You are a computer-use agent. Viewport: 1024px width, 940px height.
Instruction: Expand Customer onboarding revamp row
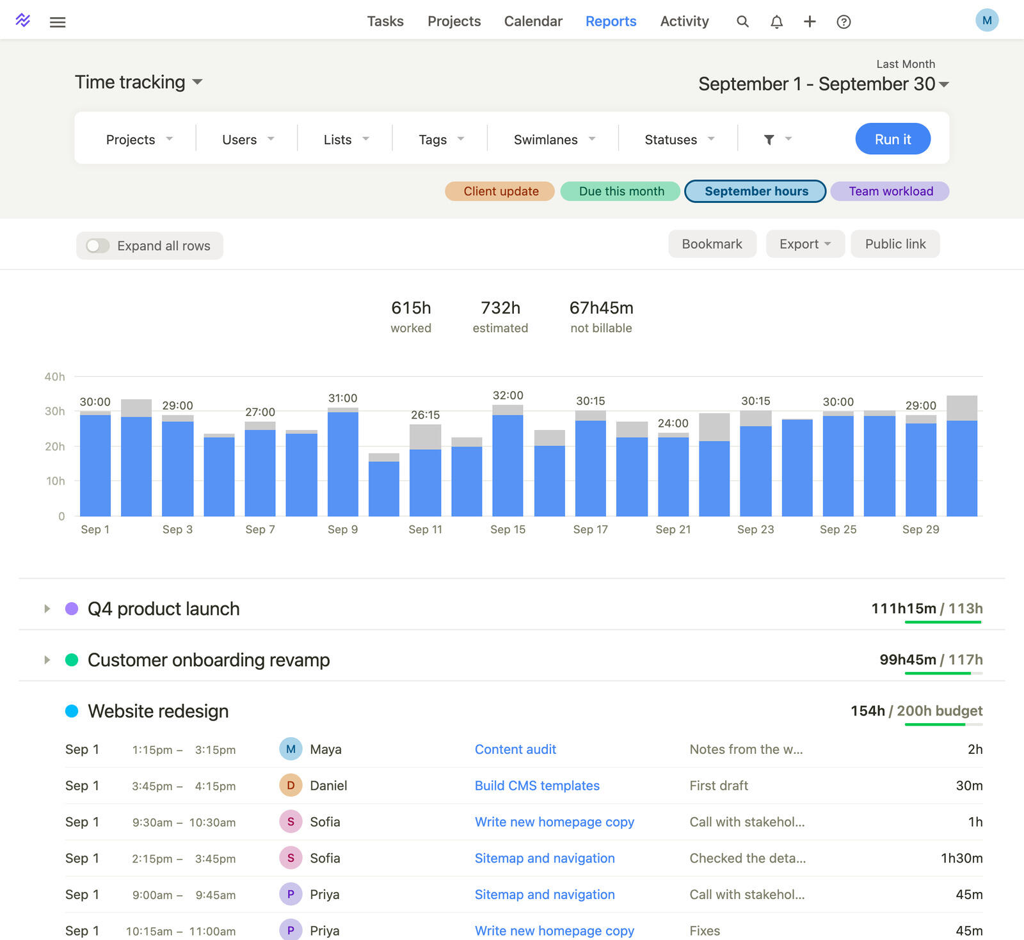tap(47, 660)
